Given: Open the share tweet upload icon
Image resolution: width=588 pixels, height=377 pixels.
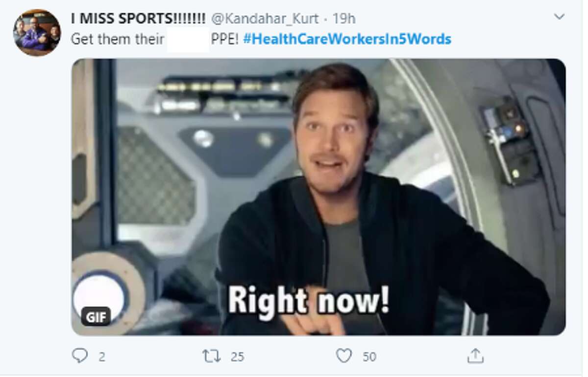Looking at the screenshot, I should (475, 355).
